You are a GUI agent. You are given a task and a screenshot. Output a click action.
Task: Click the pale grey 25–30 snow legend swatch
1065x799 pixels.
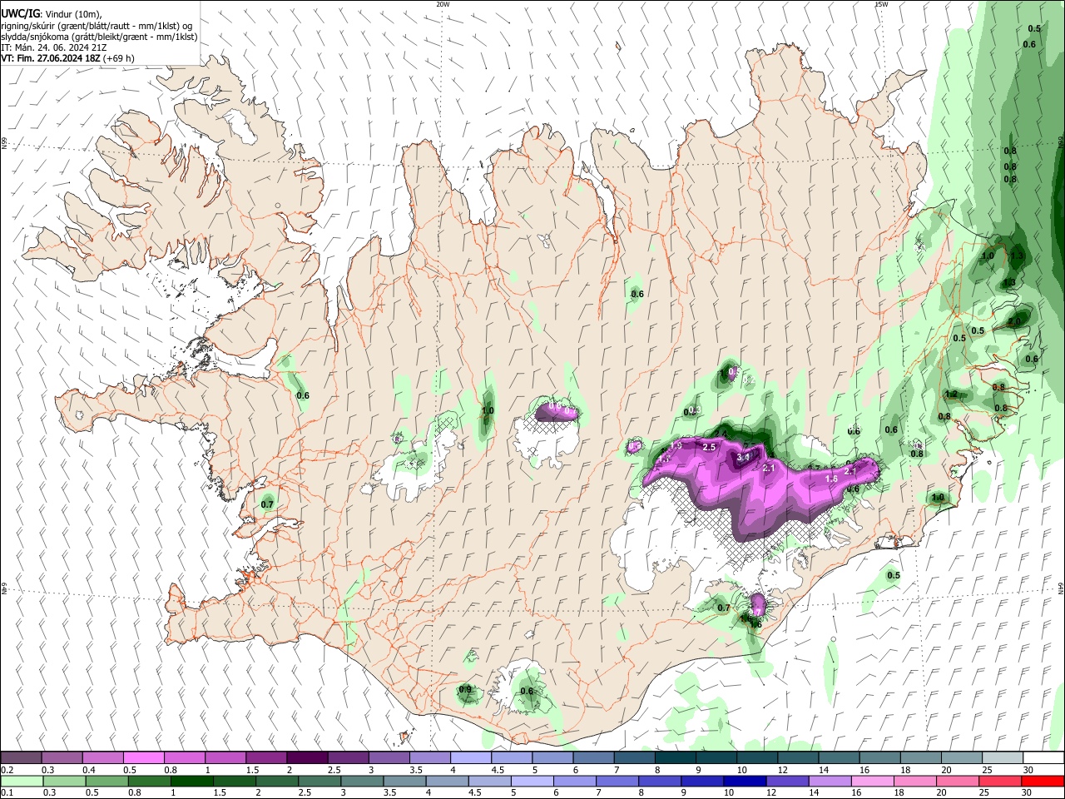[x=1002, y=757]
